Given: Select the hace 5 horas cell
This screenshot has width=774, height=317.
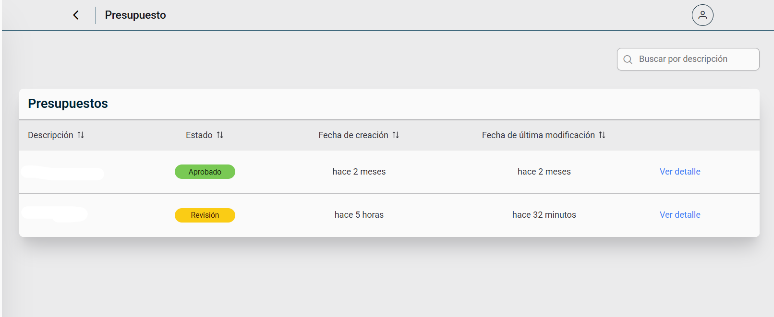Looking at the screenshot, I should tap(359, 215).
